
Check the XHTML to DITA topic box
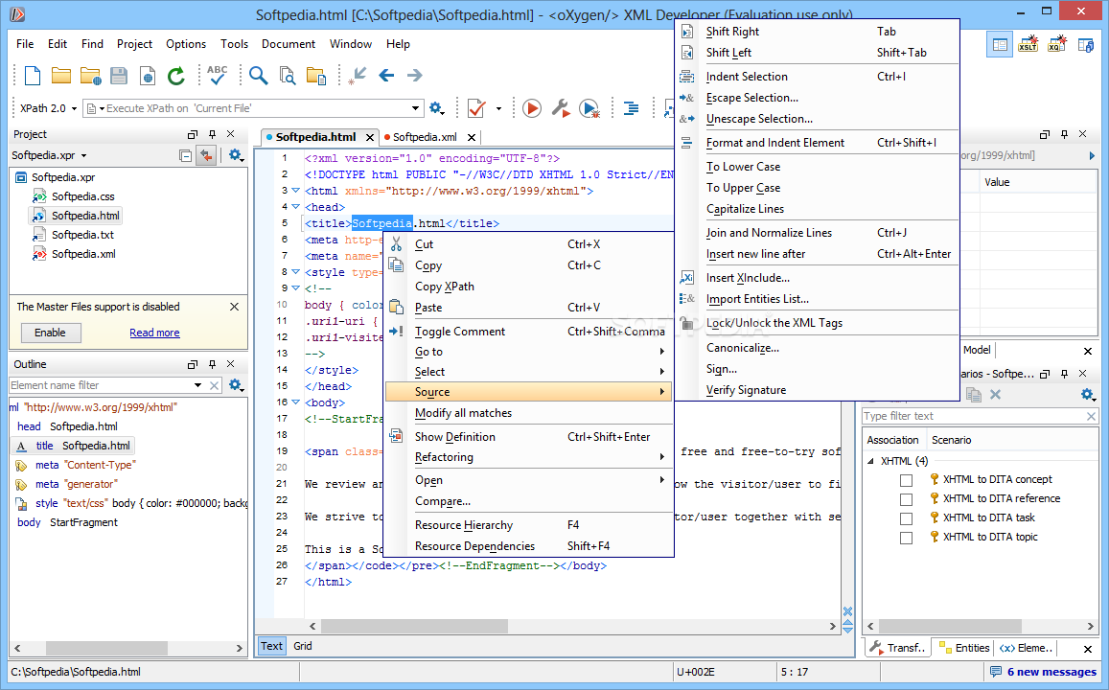pos(906,538)
